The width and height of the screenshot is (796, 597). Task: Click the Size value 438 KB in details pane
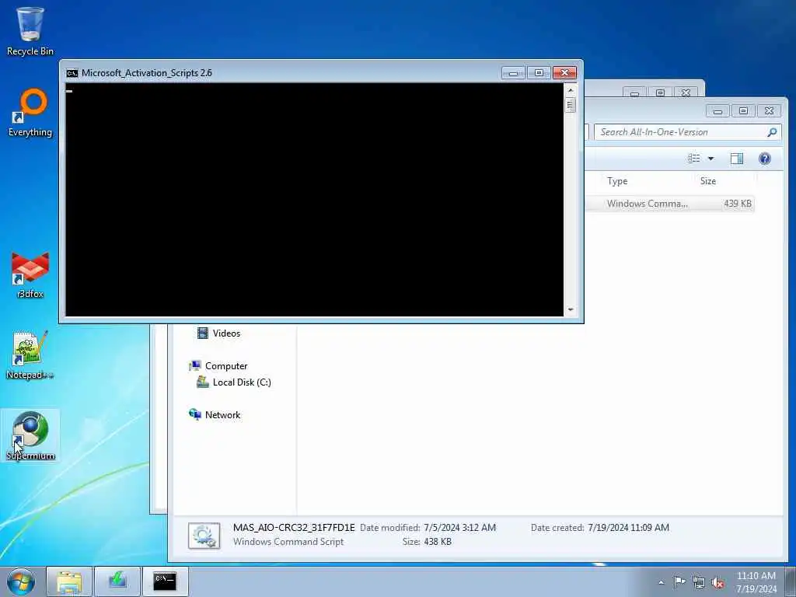click(438, 542)
